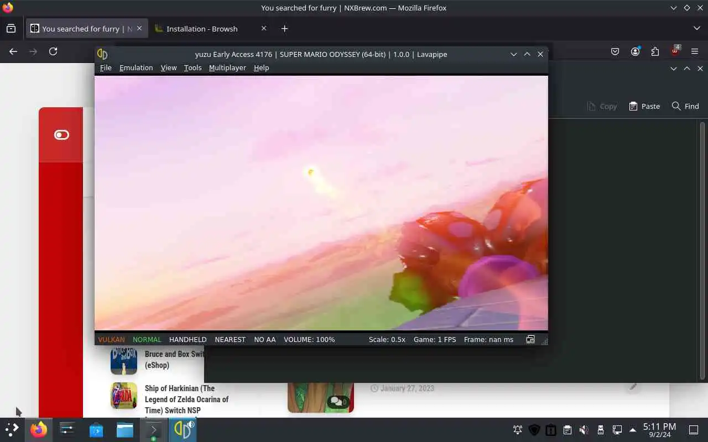This screenshot has width=708, height=442.
Task: Click the muted volume tray icon
Action: [x=584, y=430]
